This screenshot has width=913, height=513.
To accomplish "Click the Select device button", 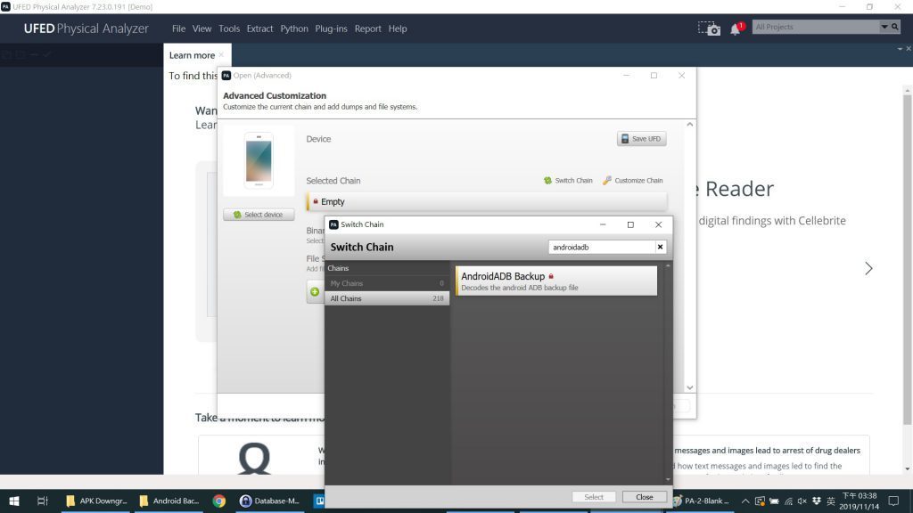I will [x=259, y=215].
